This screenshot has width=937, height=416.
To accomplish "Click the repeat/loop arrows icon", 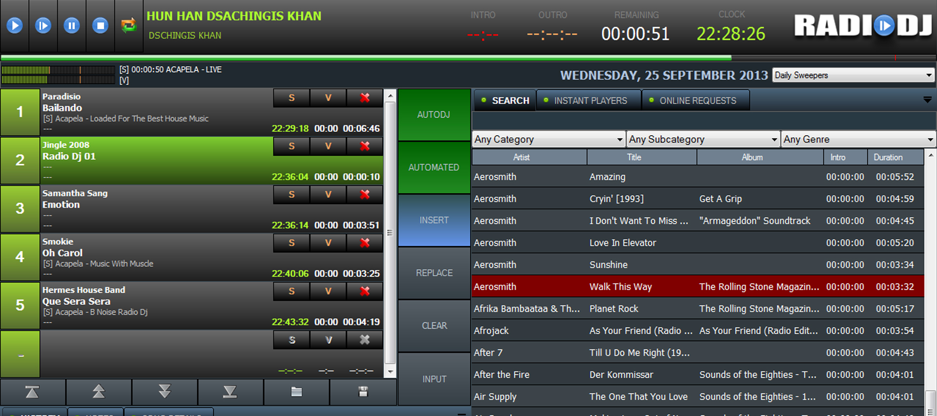I will coord(129,25).
